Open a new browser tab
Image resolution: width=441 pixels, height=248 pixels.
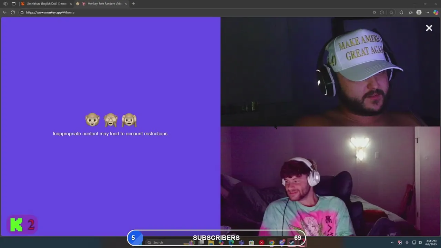133,4
